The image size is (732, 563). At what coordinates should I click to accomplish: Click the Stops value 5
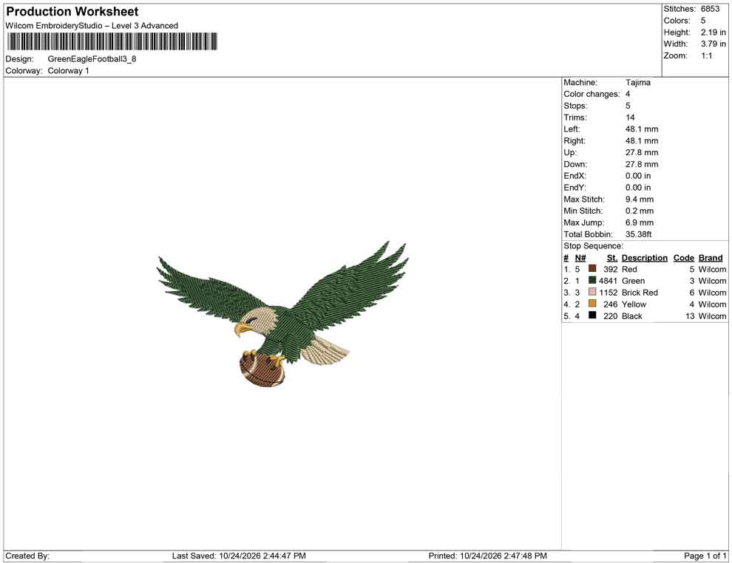[x=628, y=106]
